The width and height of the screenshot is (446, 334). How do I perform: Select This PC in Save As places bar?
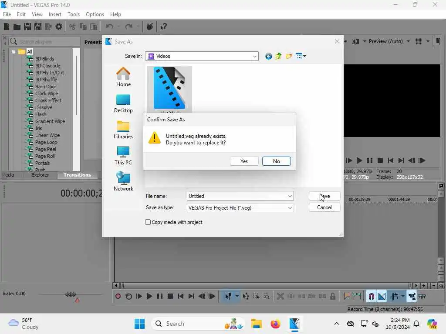click(x=123, y=156)
